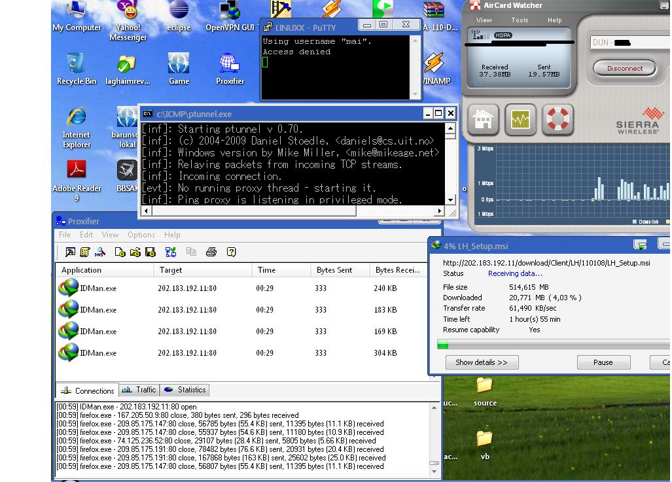
Task: Click the lifebuoy help icon in AirCard Watcher
Action: point(557,120)
